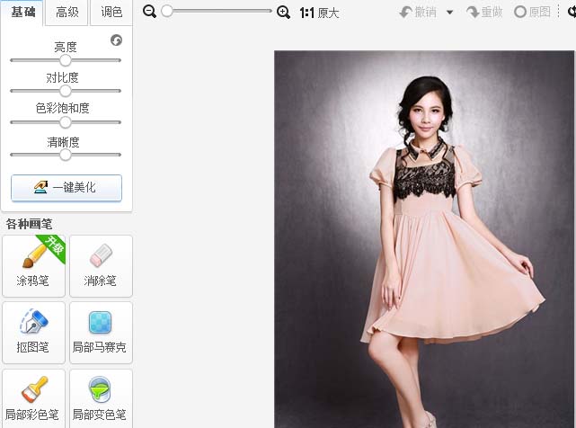576x428 pixels.
Task: Click the green 升级 upgrade ribbon badge
Action: click(x=54, y=246)
